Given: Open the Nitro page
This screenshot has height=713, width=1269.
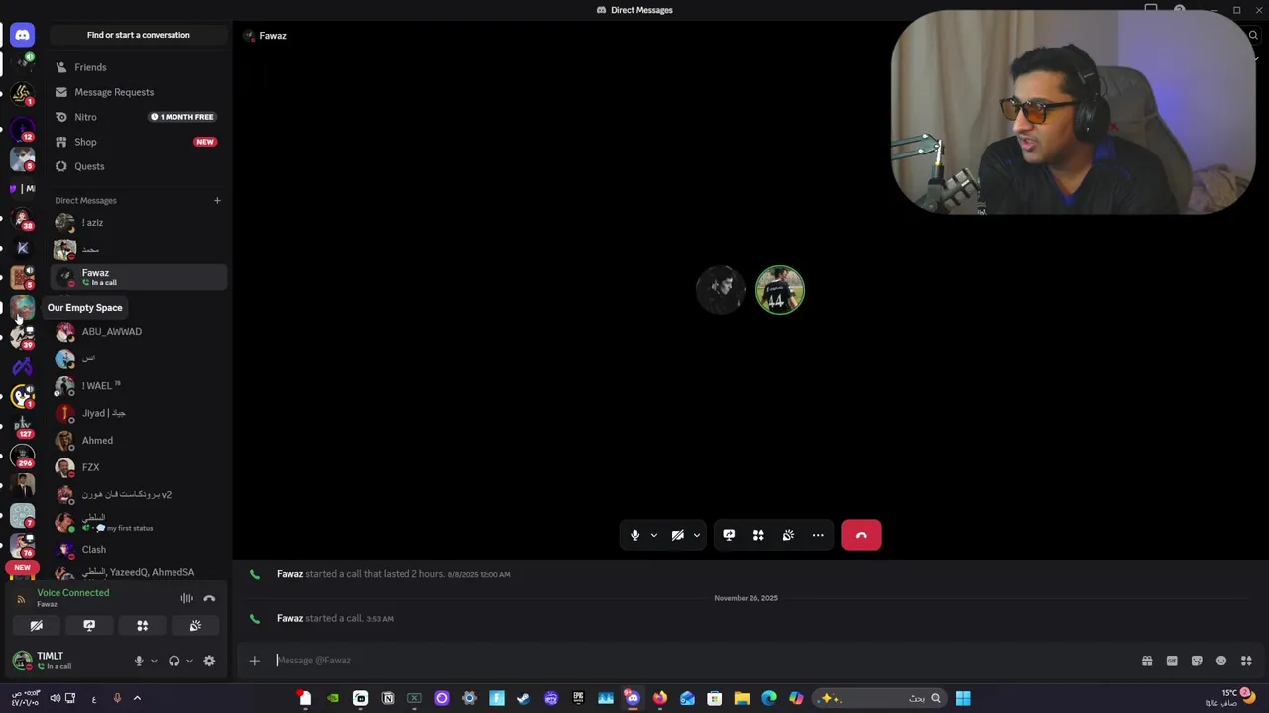Looking at the screenshot, I should [x=139, y=117].
